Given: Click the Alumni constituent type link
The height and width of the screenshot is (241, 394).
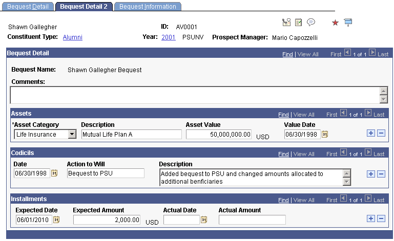Looking at the screenshot, I should pos(73,37).
